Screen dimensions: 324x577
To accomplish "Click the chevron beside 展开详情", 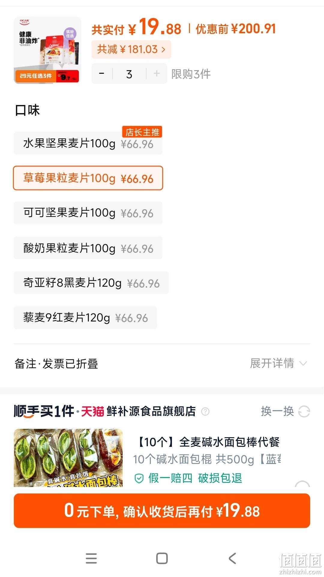I will tap(304, 364).
